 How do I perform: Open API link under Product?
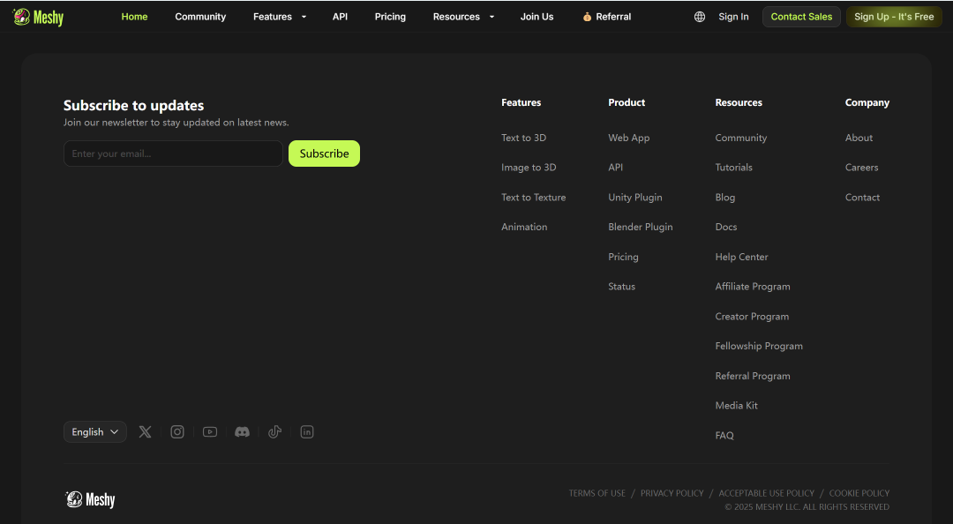click(x=616, y=168)
